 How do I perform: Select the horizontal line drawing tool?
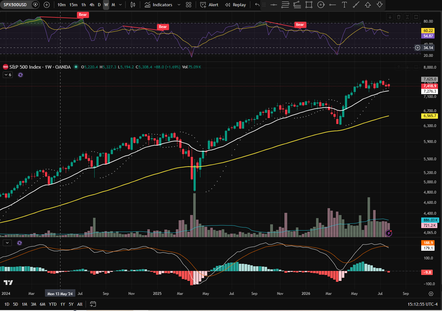tap(274, 5)
